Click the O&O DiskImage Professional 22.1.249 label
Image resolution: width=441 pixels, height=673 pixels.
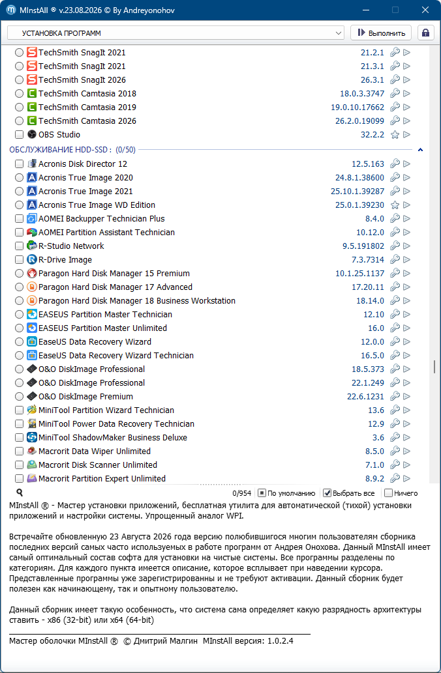point(91,383)
